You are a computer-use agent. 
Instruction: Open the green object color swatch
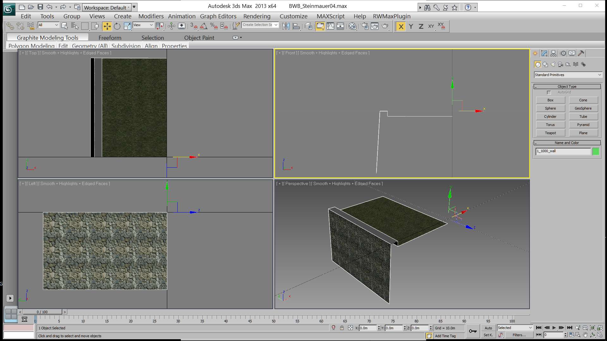596,151
